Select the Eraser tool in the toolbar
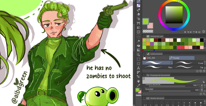Viewport: 206px width, 106px height. [138, 14]
